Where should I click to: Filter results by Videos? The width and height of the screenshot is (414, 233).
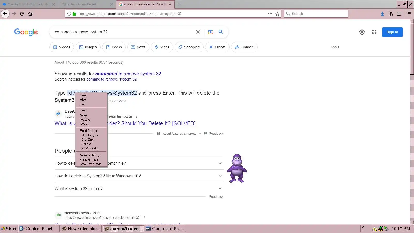(x=62, y=47)
